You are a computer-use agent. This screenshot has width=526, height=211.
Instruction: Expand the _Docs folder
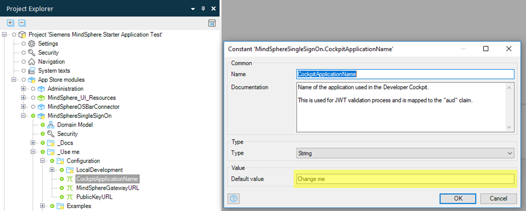(33, 143)
